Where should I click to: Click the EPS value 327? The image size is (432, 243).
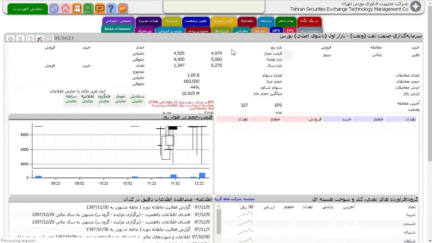[x=244, y=105]
